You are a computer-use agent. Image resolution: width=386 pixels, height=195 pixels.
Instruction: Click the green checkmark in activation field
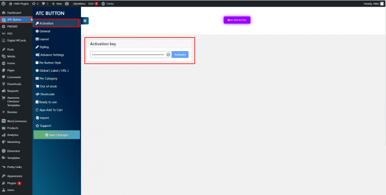click(168, 55)
